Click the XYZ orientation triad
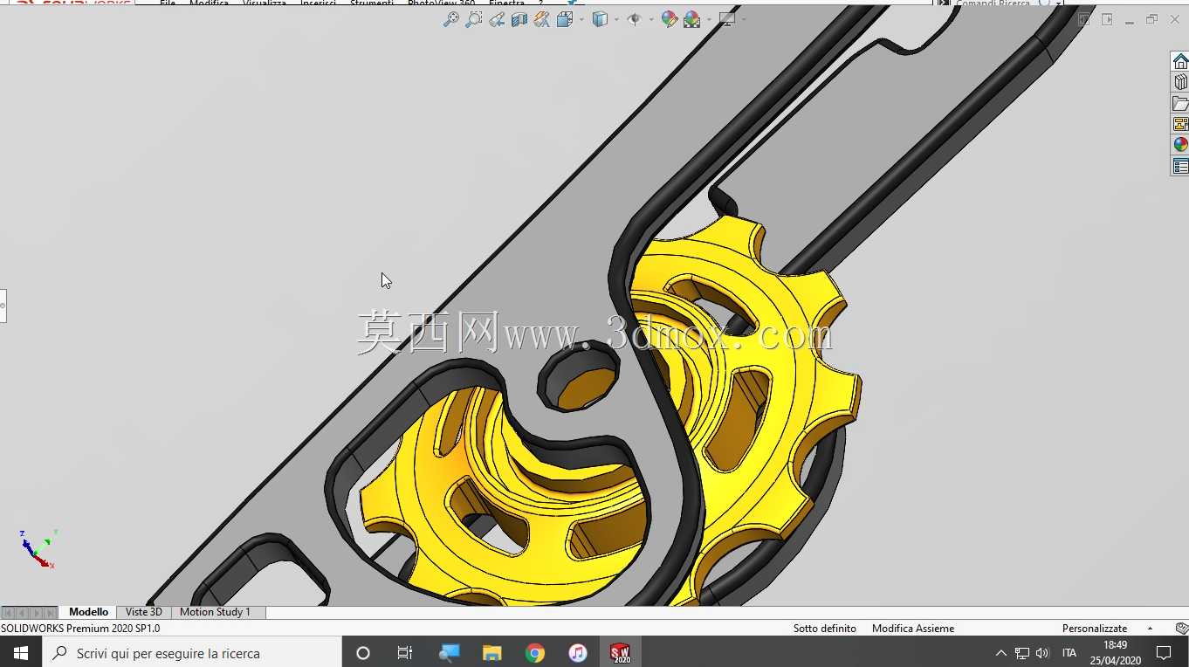The width and height of the screenshot is (1189, 667). pos(38,549)
